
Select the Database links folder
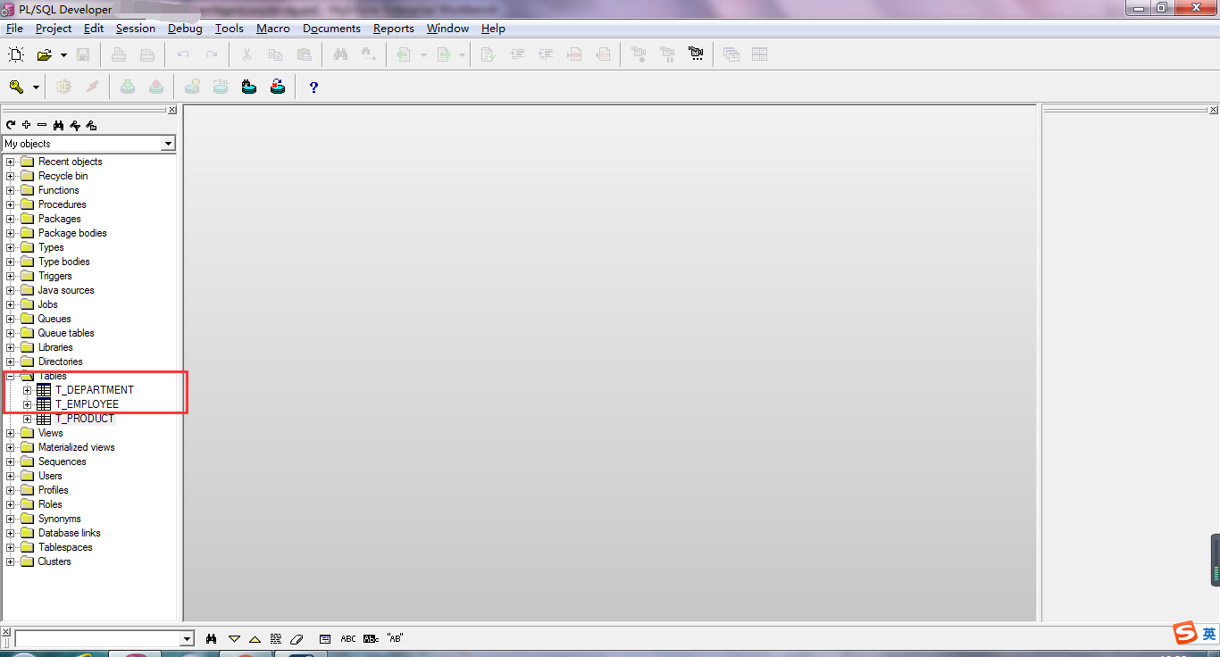[x=69, y=533]
